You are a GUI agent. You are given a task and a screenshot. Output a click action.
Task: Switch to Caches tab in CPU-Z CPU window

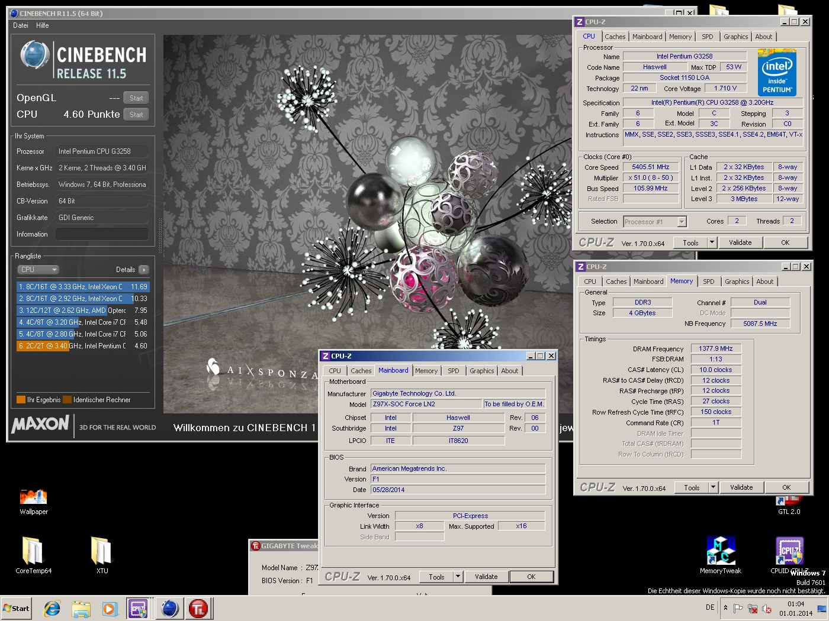click(x=615, y=37)
